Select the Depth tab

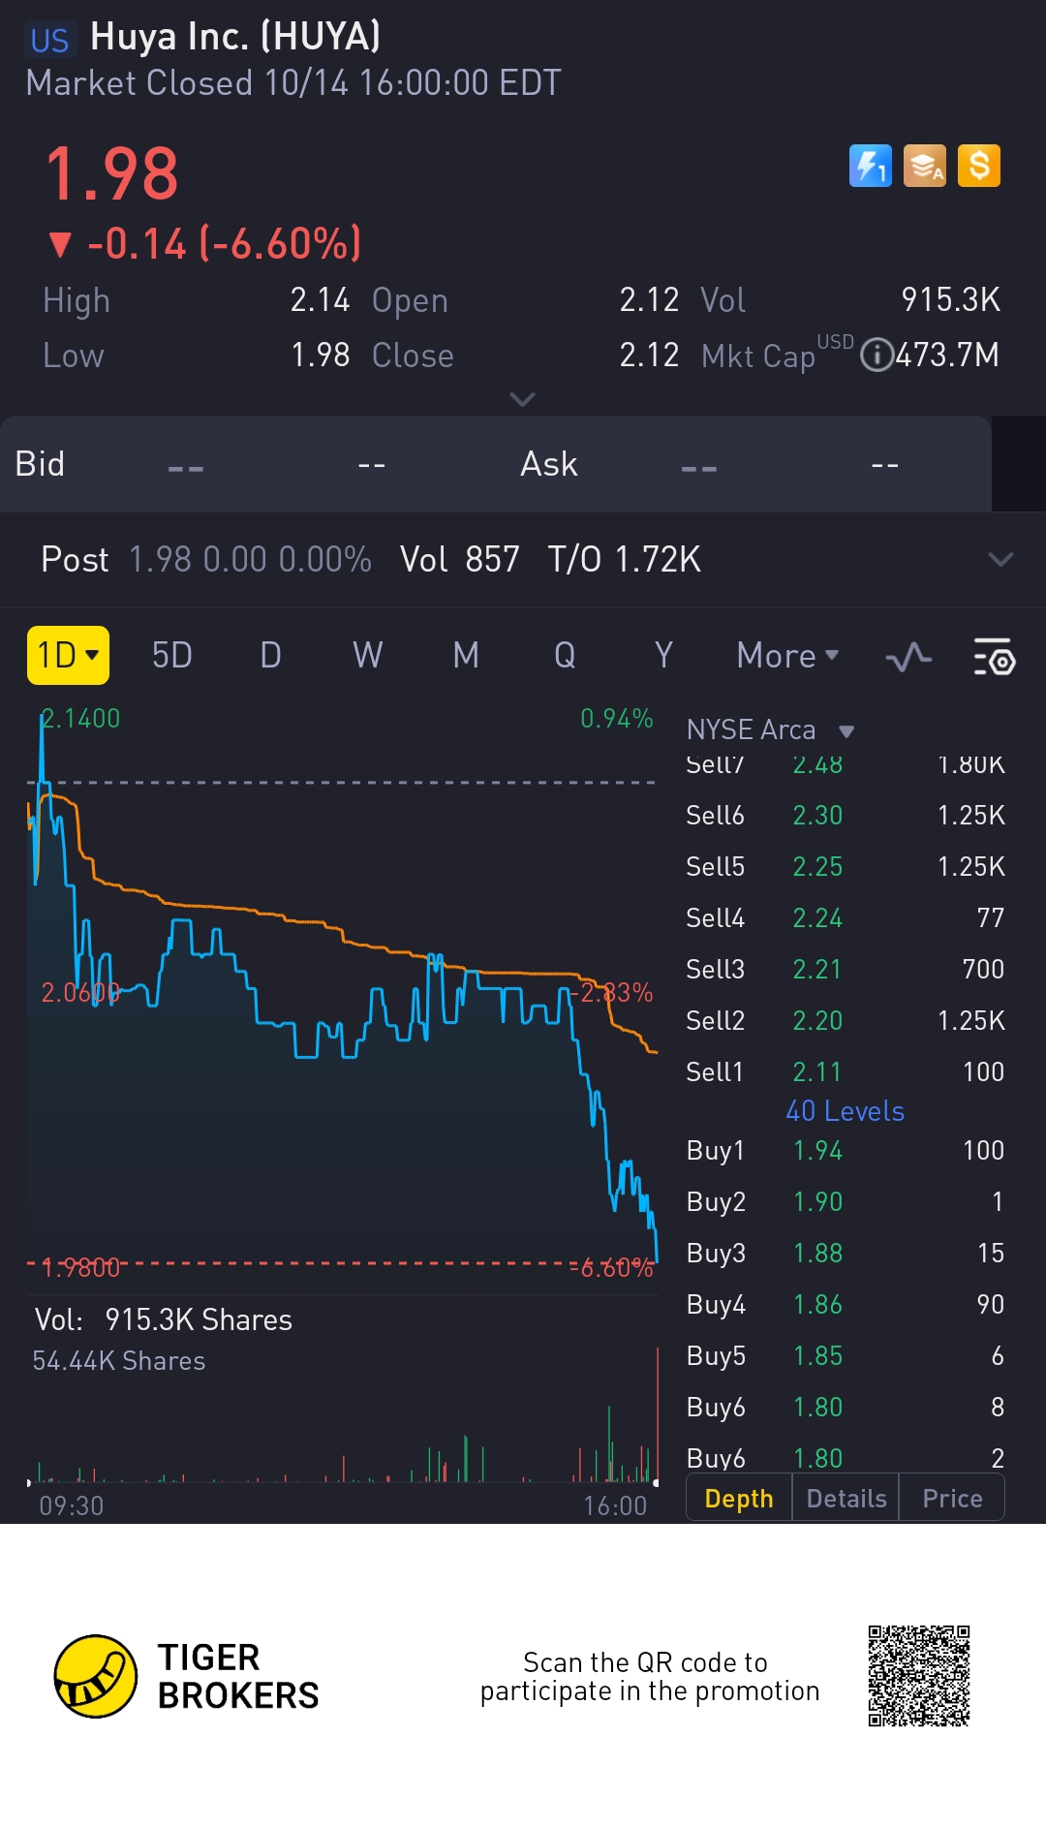coord(739,1499)
